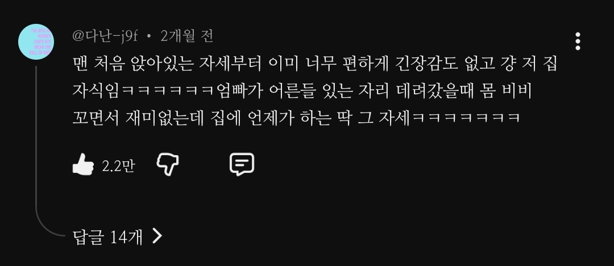This screenshot has width=614, height=266.
Task: Click the trailing 'ㅋㅋㅋㅋㅋㅋㅋ' at comment end
Action: point(466,118)
